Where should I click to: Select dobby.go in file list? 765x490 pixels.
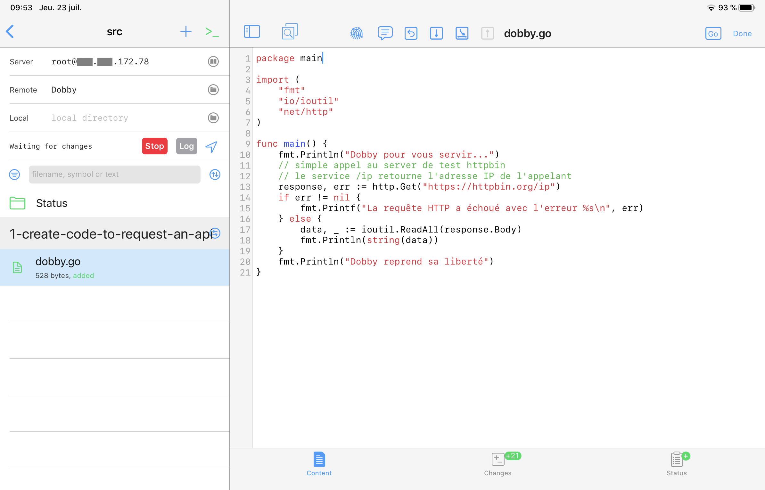[x=114, y=268]
